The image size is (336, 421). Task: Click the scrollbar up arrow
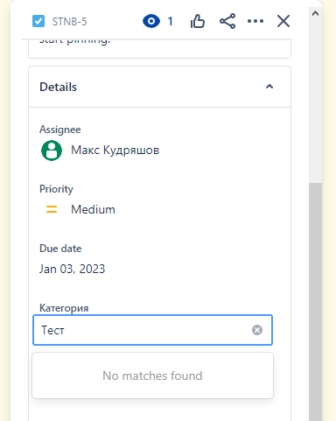click(315, 13)
